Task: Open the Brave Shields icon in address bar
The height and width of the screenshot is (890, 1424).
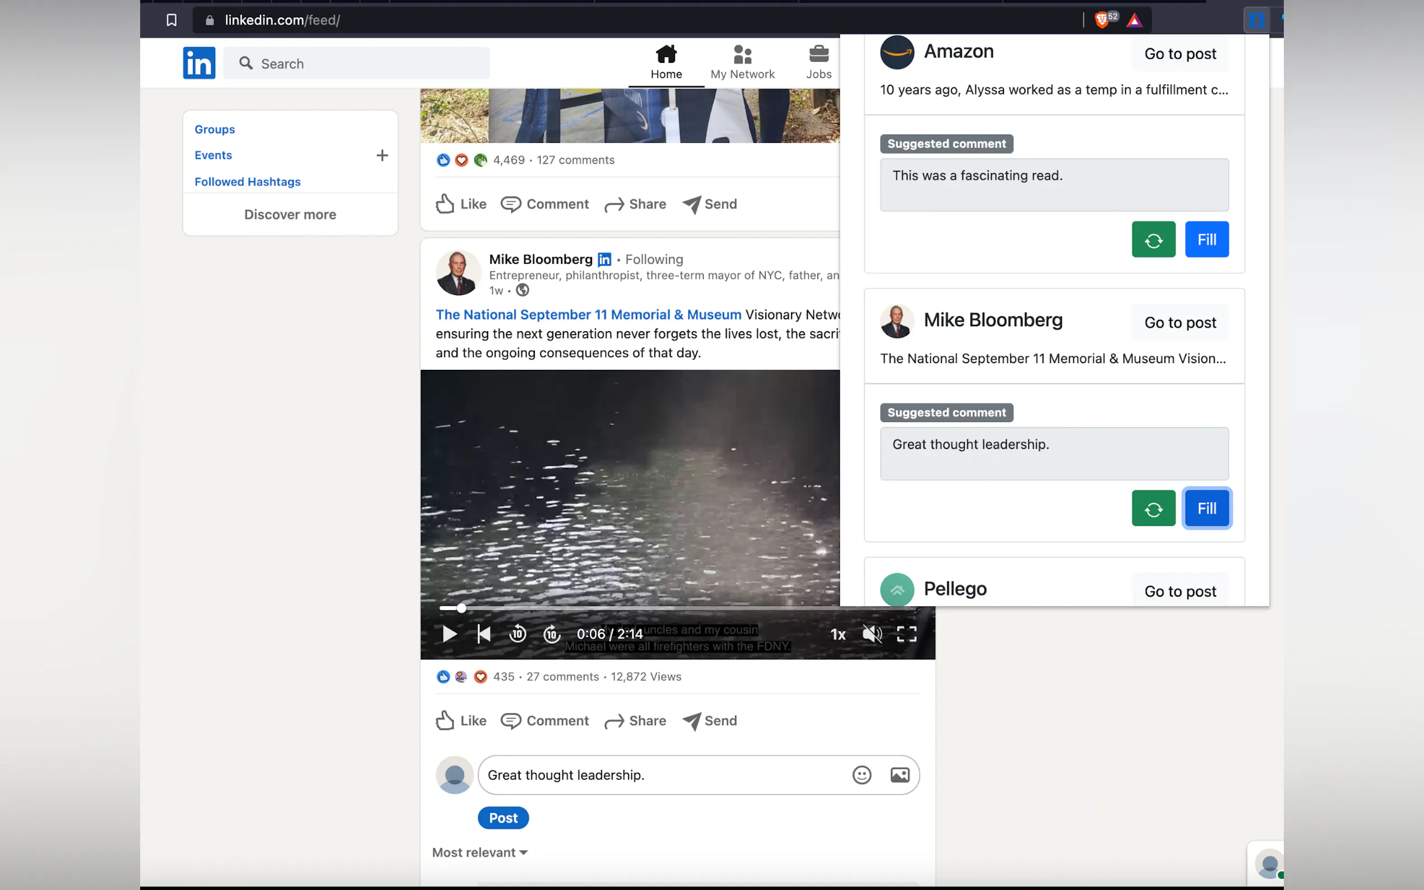Action: click(1102, 20)
